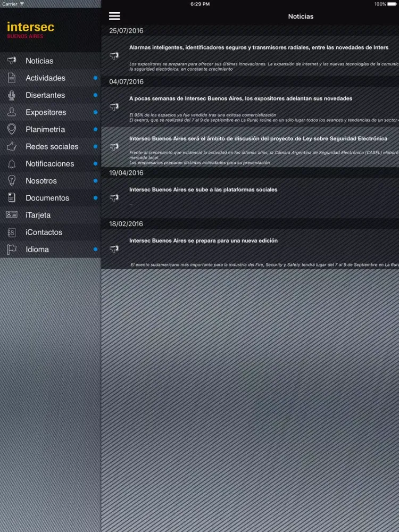Choose Idioma language menu label
Image resolution: width=399 pixels, height=532 pixels.
(x=37, y=250)
